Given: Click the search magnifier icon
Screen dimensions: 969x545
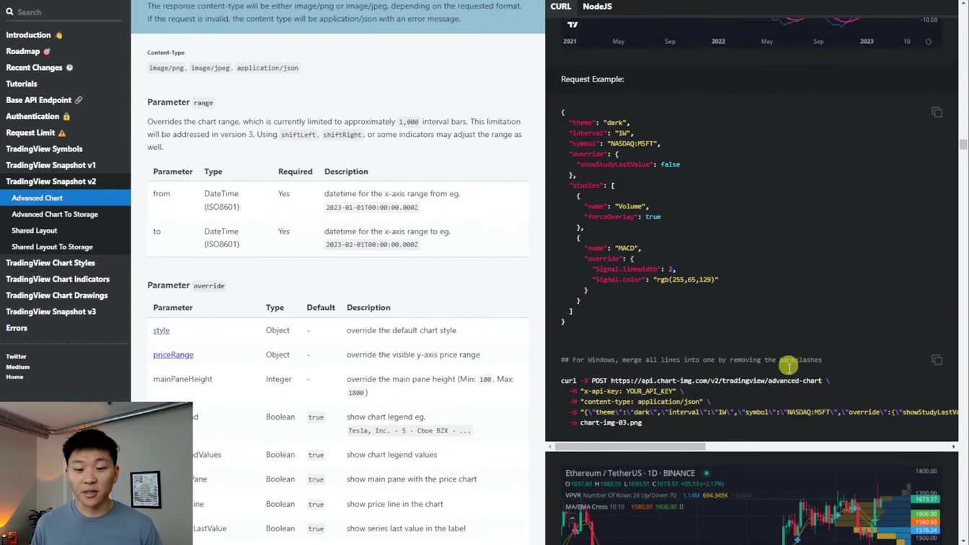Looking at the screenshot, I should 9,12.
